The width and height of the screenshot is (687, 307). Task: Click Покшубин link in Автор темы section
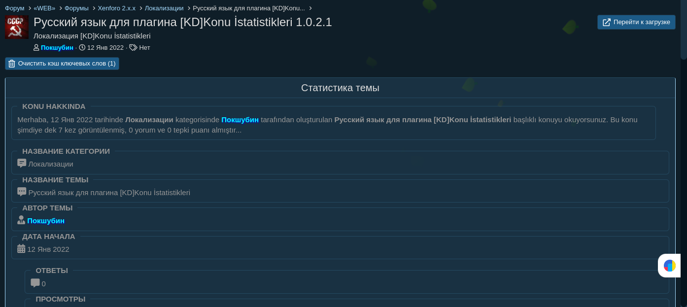point(46,221)
